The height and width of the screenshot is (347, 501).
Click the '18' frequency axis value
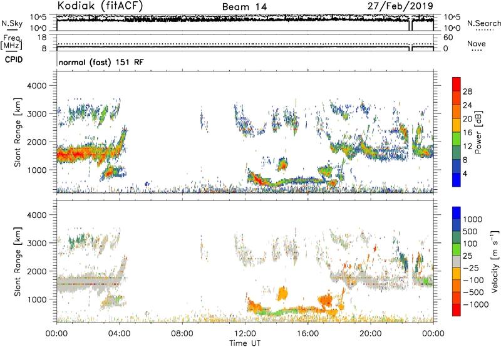[x=42, y=38]
